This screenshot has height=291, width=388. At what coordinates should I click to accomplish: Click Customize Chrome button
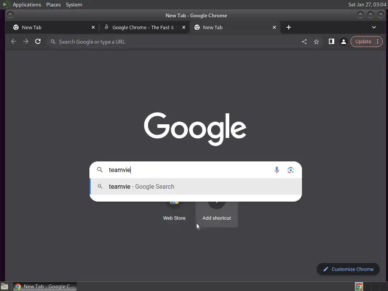pos(348,269)
